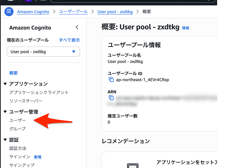Open the 情報 link next to title

186,28
